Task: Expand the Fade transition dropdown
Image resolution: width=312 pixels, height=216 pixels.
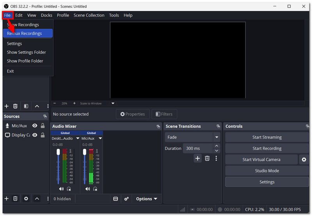Action: (216, 137)
